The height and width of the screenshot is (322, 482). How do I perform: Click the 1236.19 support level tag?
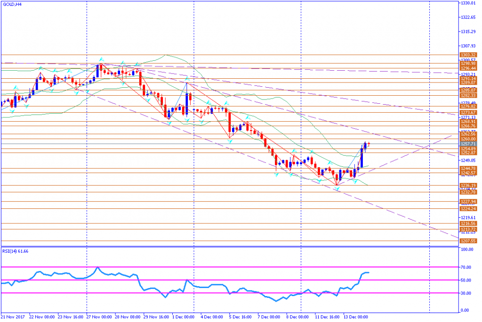tap(468, 185)
